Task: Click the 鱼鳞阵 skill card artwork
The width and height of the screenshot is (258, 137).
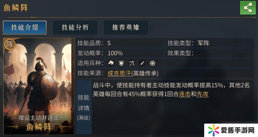Action: click(39, 80)
